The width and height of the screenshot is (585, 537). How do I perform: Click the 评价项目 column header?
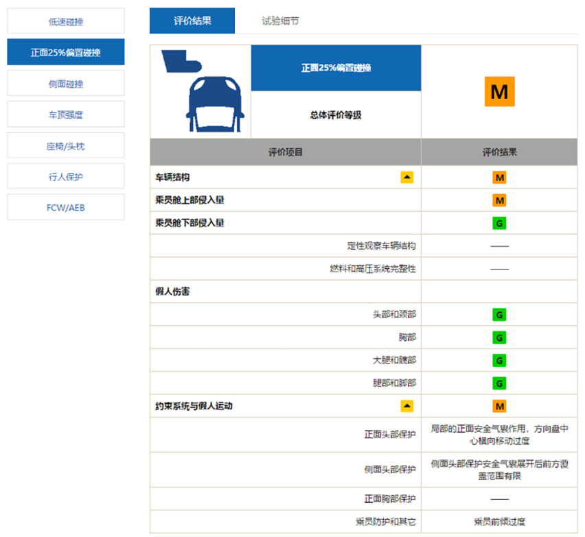coord(286,152)
